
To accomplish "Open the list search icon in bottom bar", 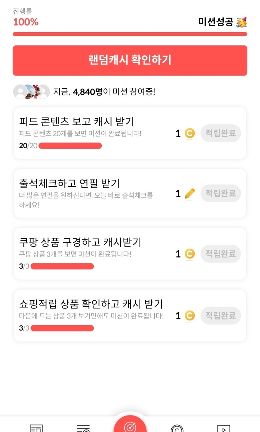I will [83, 428].
